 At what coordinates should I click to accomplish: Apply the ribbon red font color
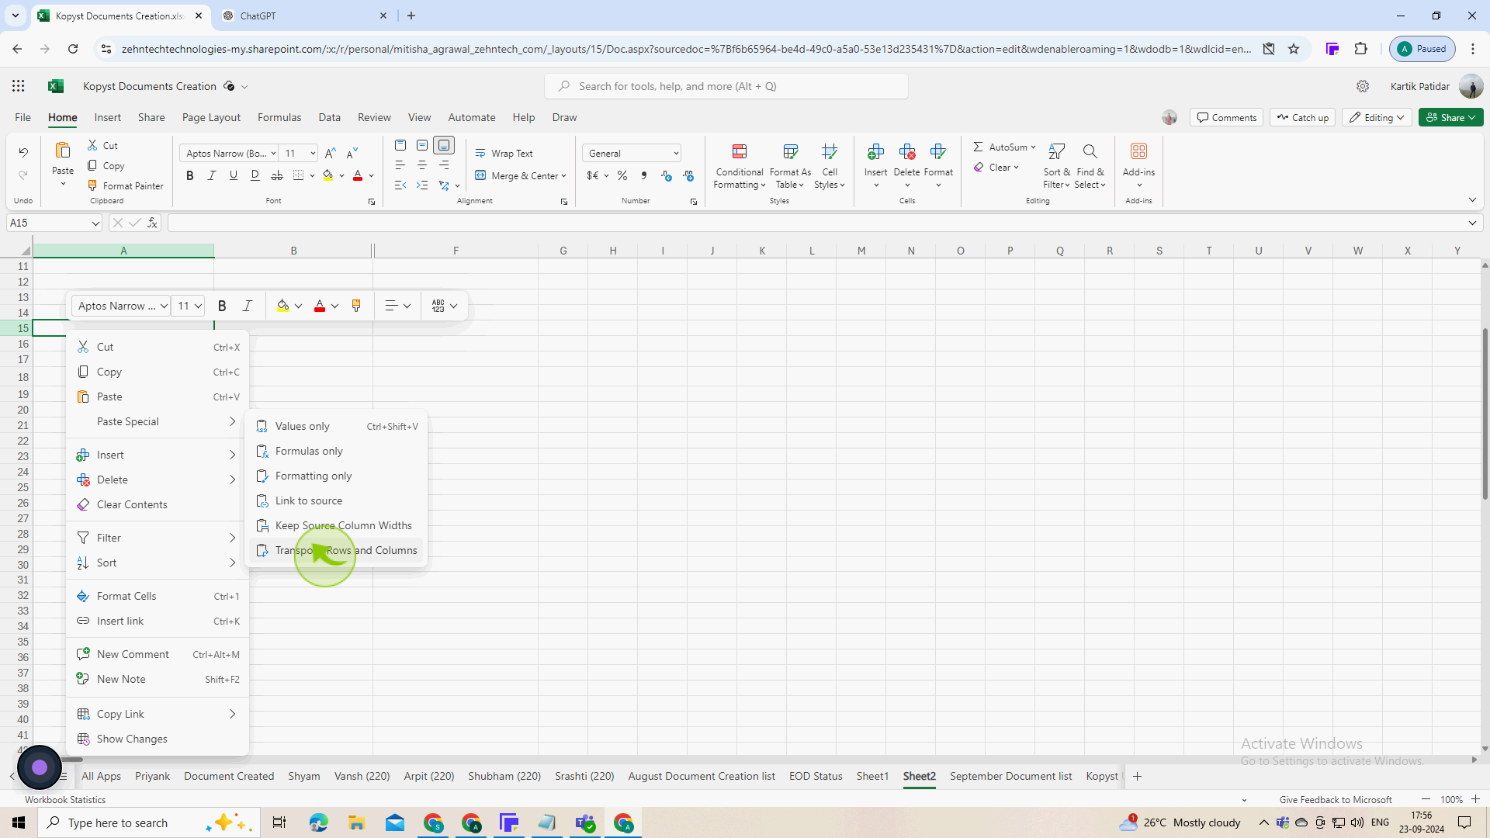pos(358,175)
